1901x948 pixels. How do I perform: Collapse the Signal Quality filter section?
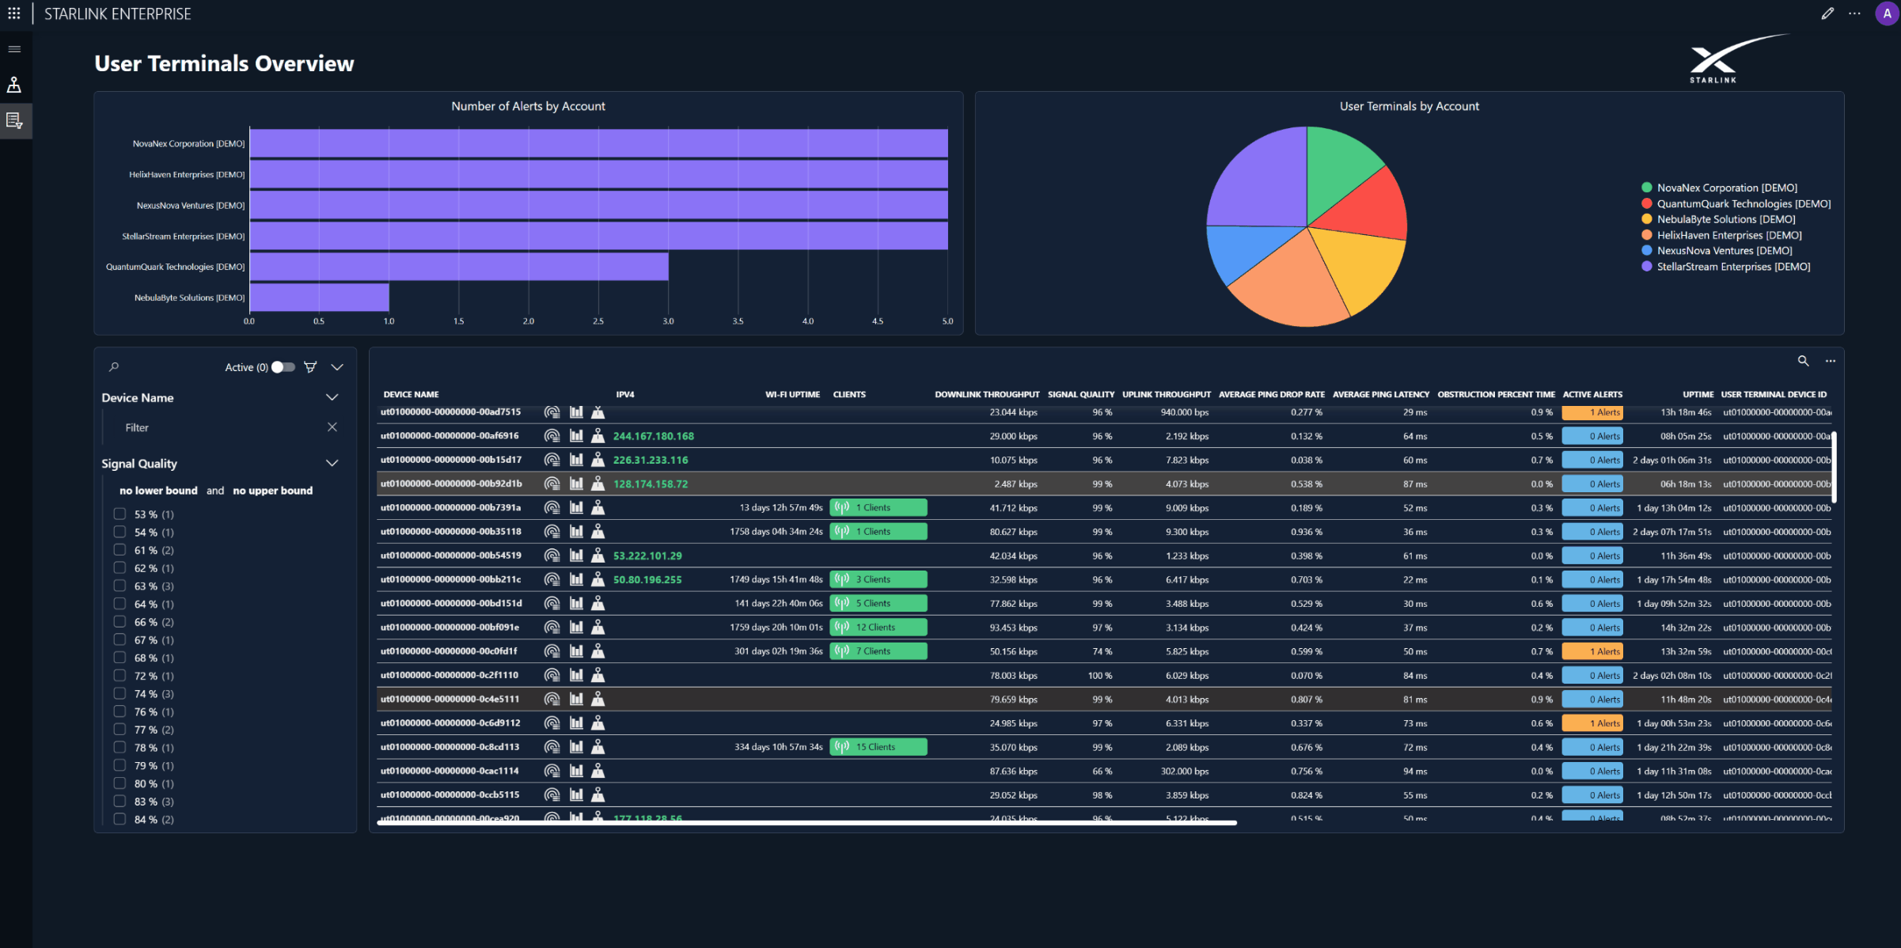(x=332, y=463)
